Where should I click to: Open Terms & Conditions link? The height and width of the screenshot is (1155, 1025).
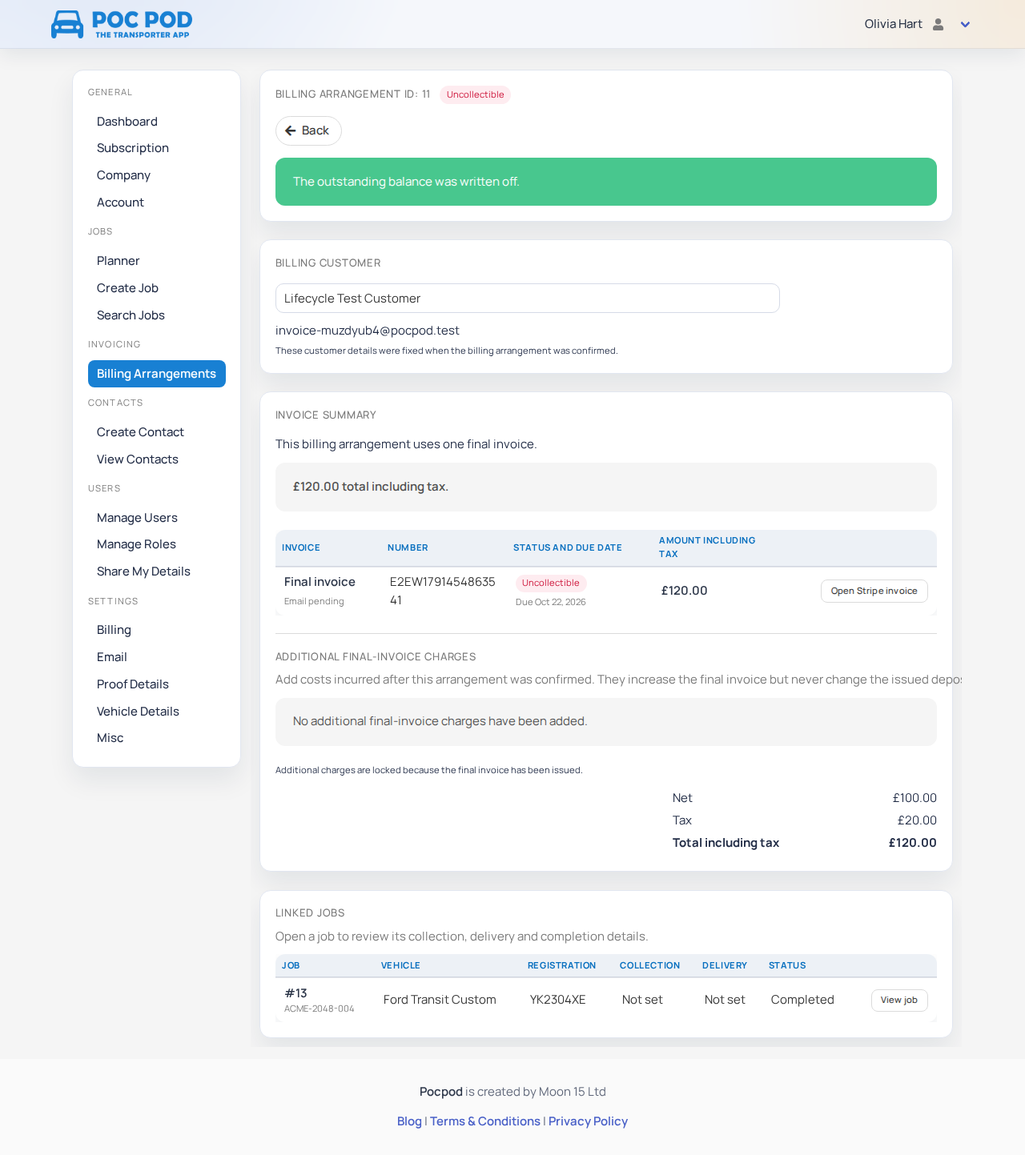pos(485,1121)
